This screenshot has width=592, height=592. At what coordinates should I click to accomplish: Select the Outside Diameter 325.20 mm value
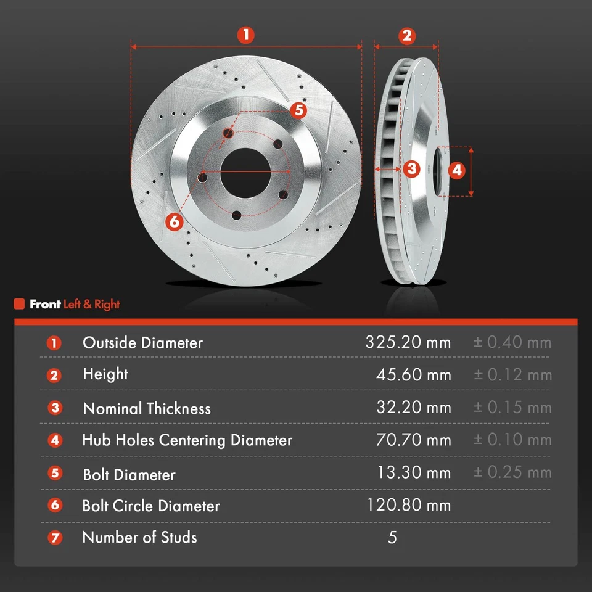[x=408, y=342]
